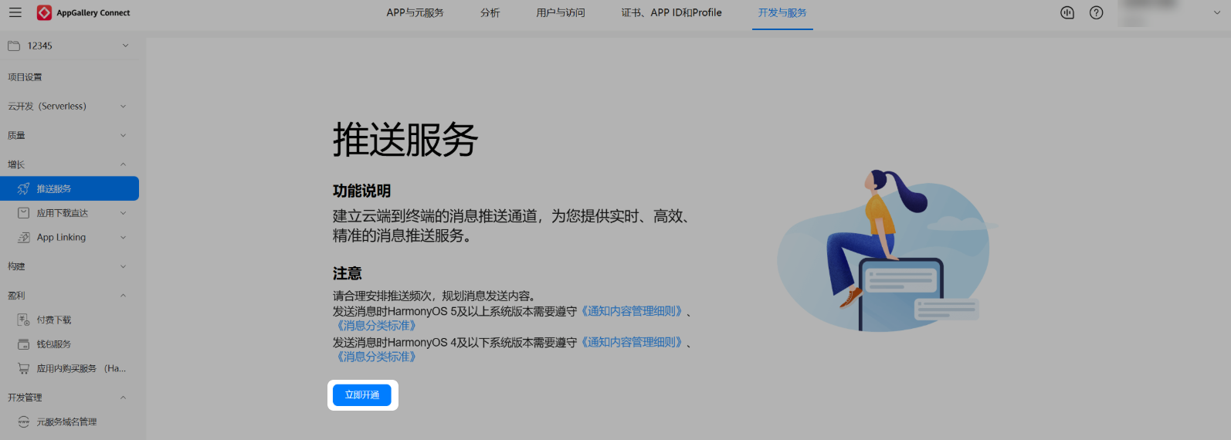Open 《消息分类标准》 link under HarmonyOS 4 line
The image size is (1231, 440).
[376, 357]
